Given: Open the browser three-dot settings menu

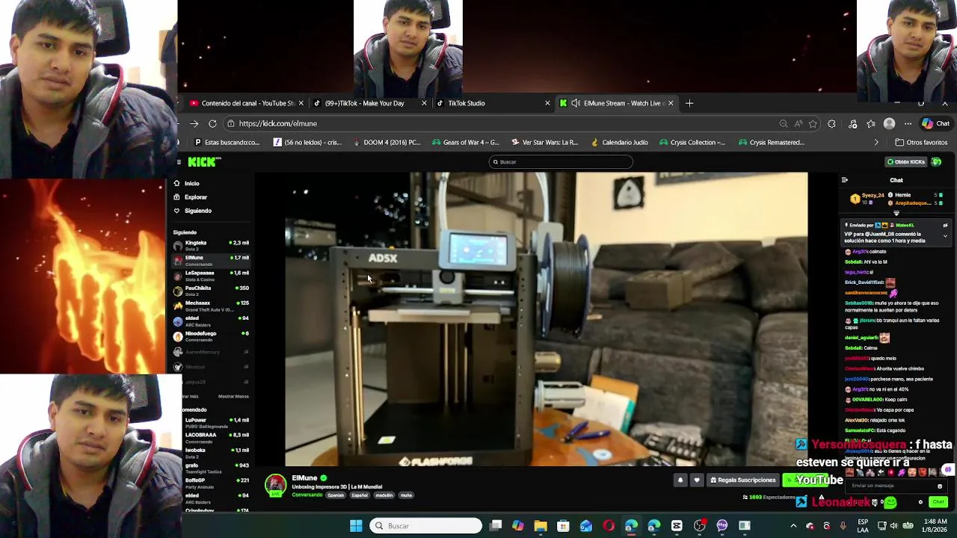Looking at the screenshot, I should click(908, 123).
